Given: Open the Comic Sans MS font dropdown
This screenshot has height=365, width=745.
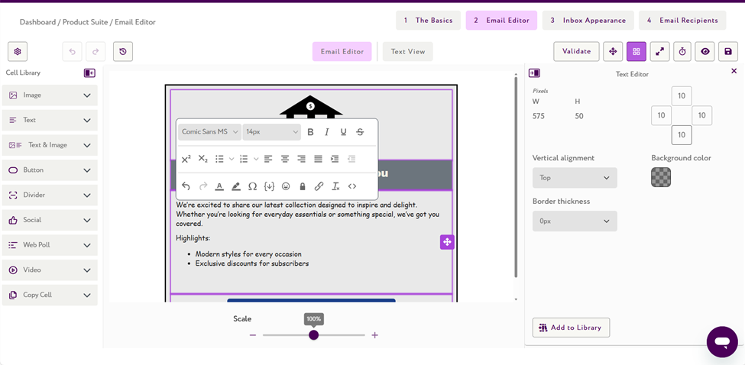Looking at the screenshot, I should point(209,132).
